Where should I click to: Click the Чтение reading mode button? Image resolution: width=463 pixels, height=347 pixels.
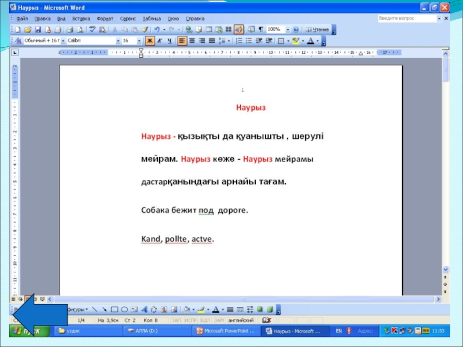point(317,29)
